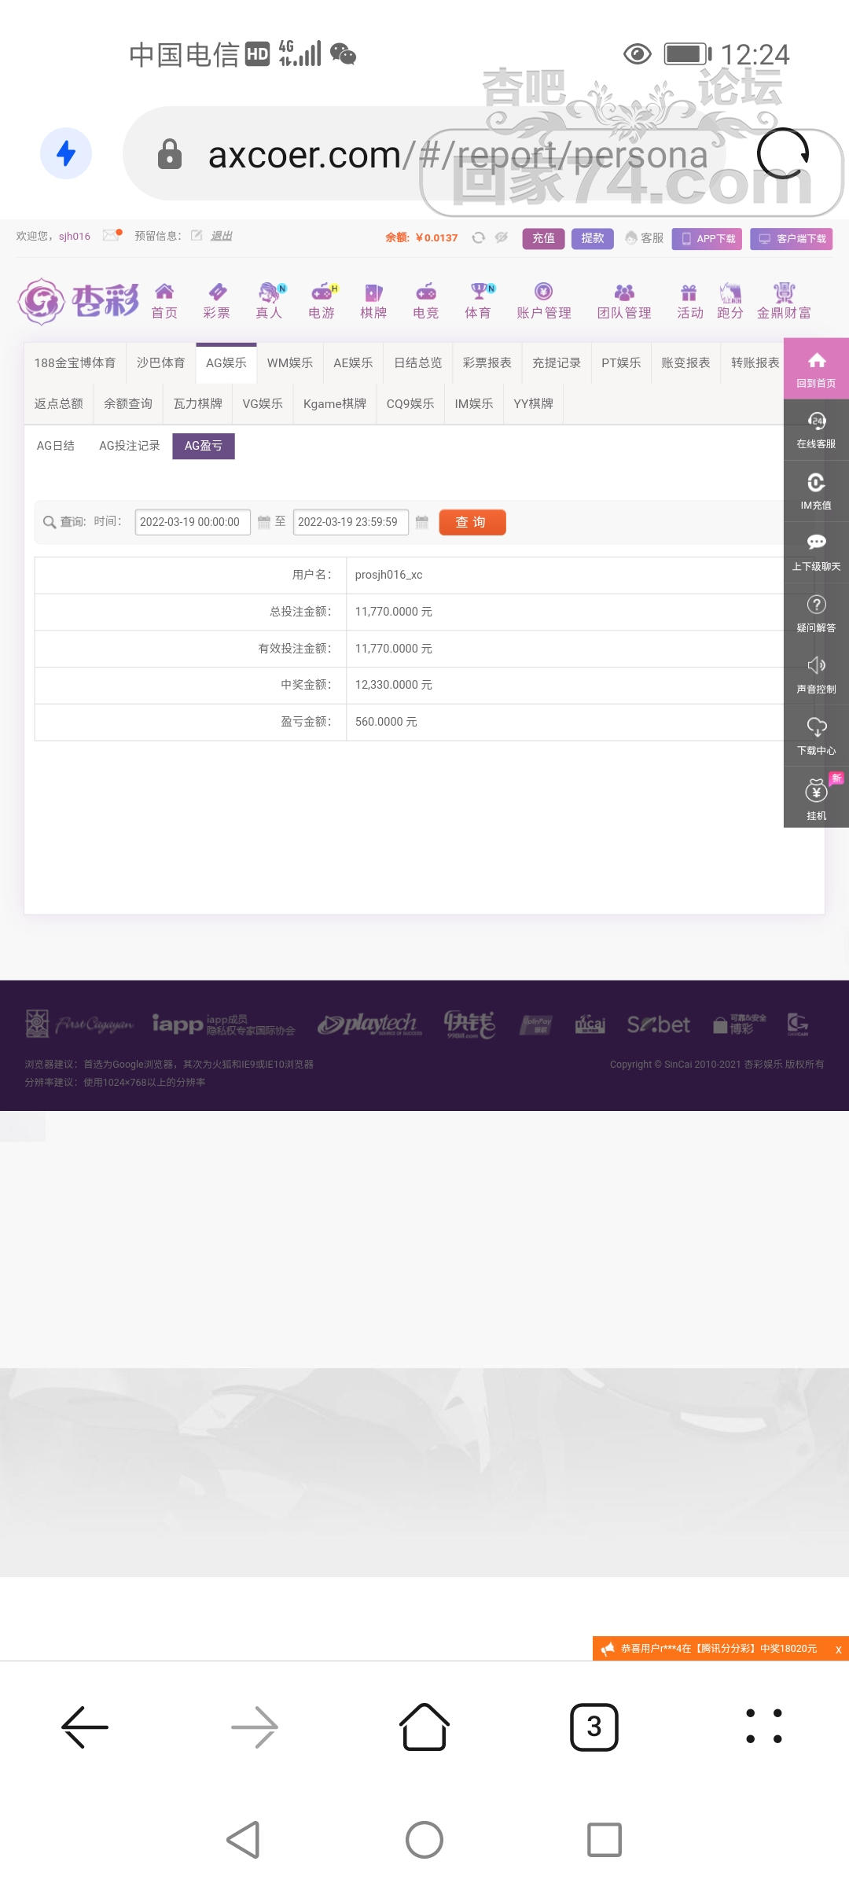Click the 退出 logout link

click(222, 236)
